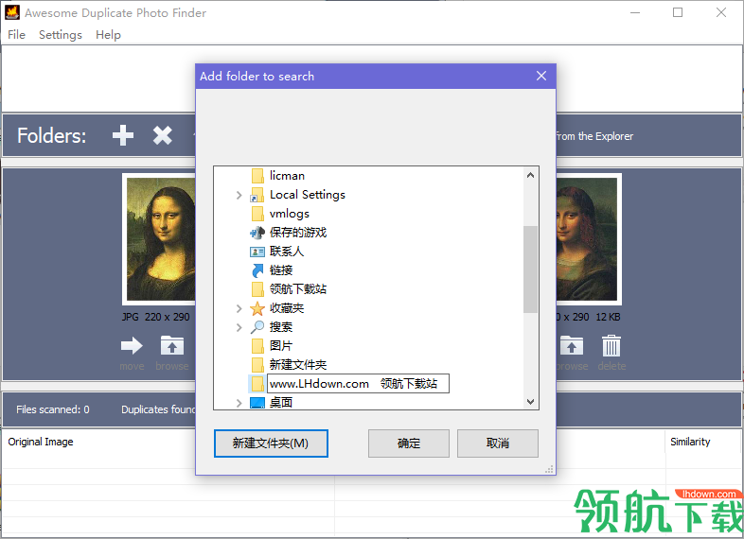Expand the Local Settings tree node
Image resolution: width=744 pixels, height=539 pixels.
tap(239, 195)
